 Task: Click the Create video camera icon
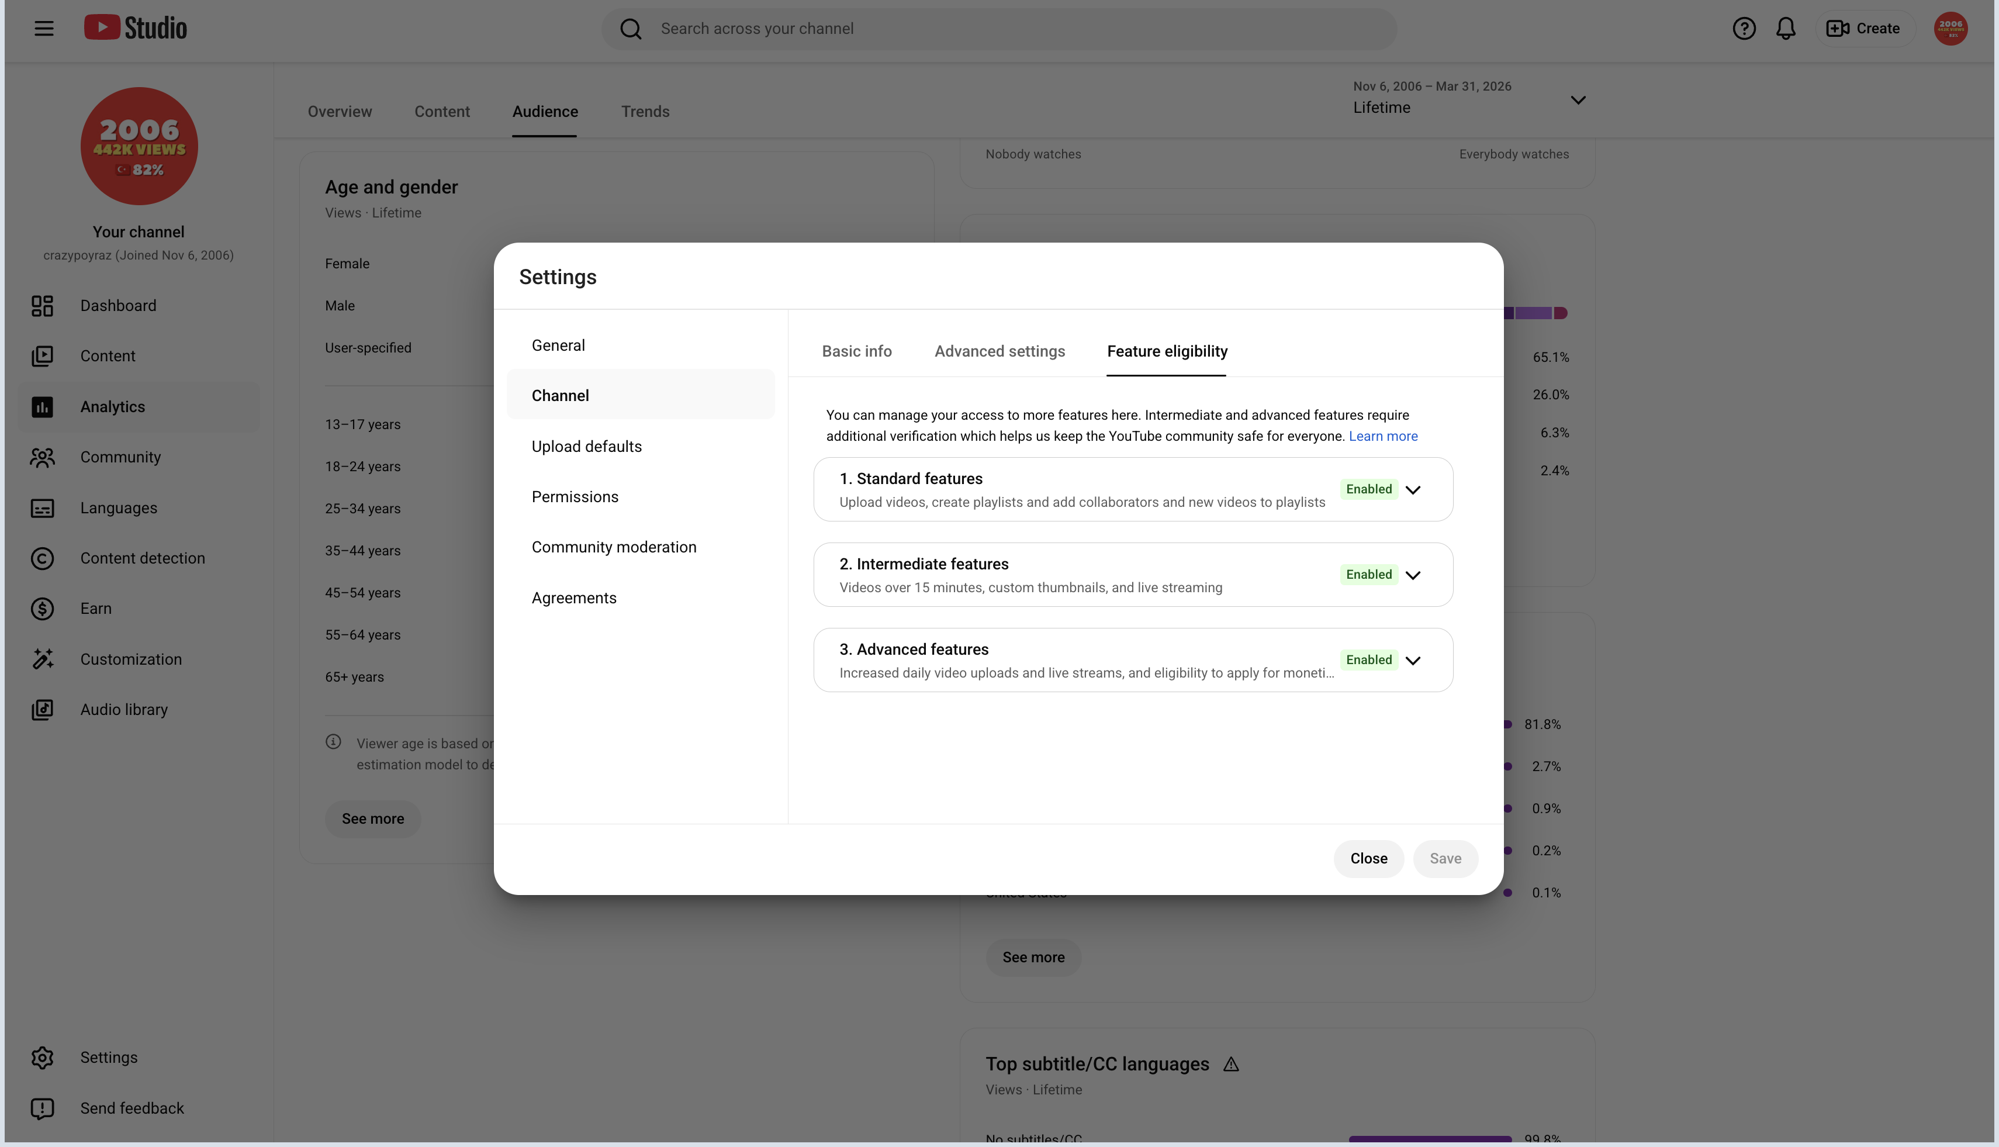tap(1838, 29)
